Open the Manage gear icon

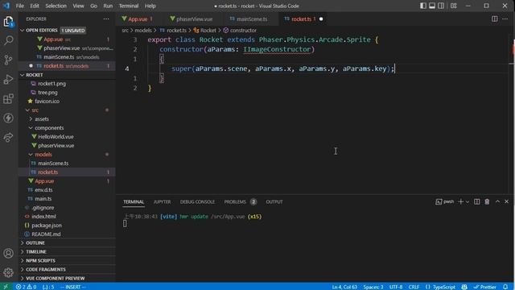pyautogui.click(x=8, y=272)
